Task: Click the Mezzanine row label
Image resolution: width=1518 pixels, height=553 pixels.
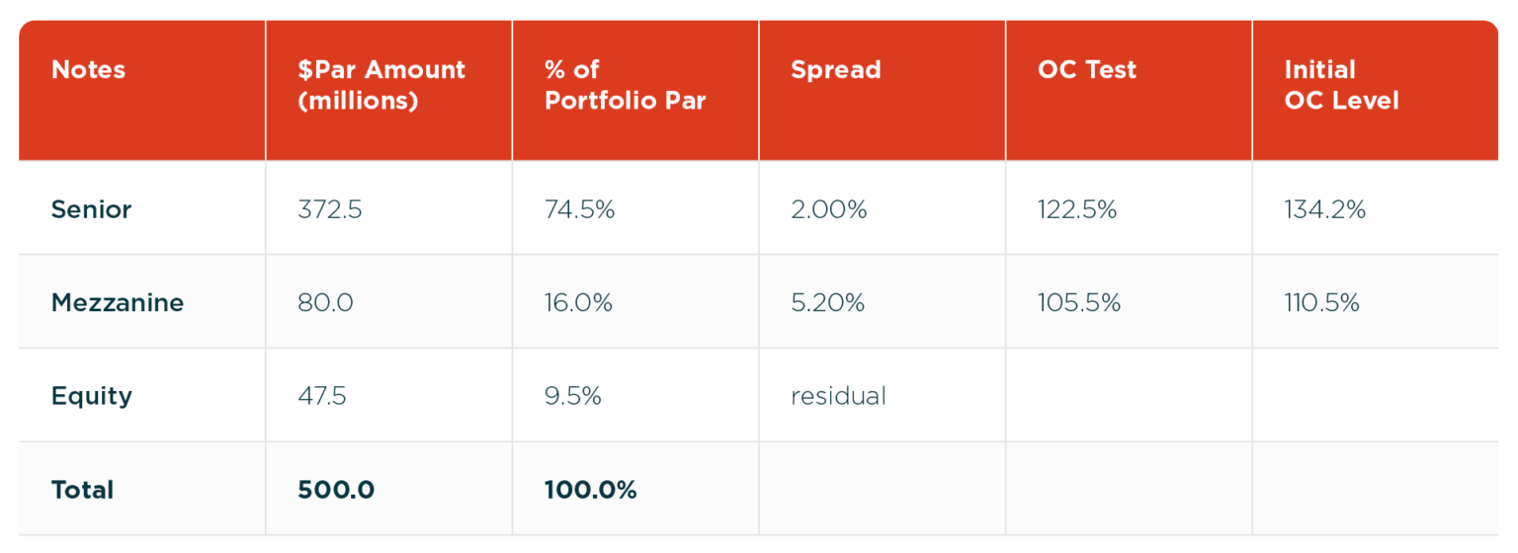Action: pos(117,302)
